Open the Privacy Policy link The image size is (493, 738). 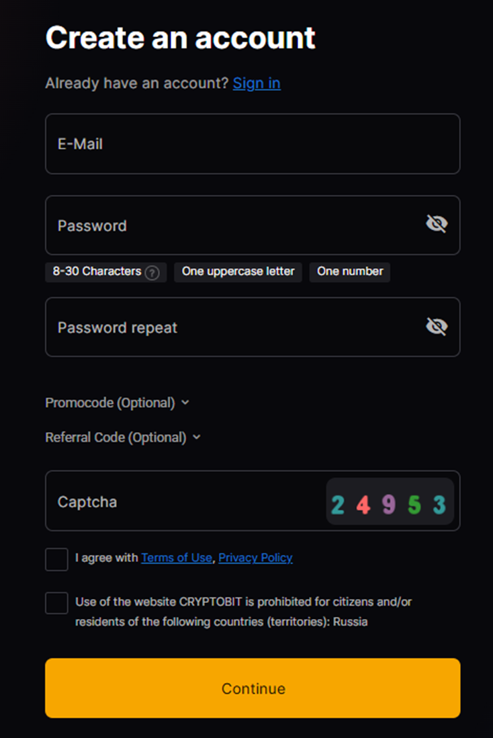click(255, 558)
